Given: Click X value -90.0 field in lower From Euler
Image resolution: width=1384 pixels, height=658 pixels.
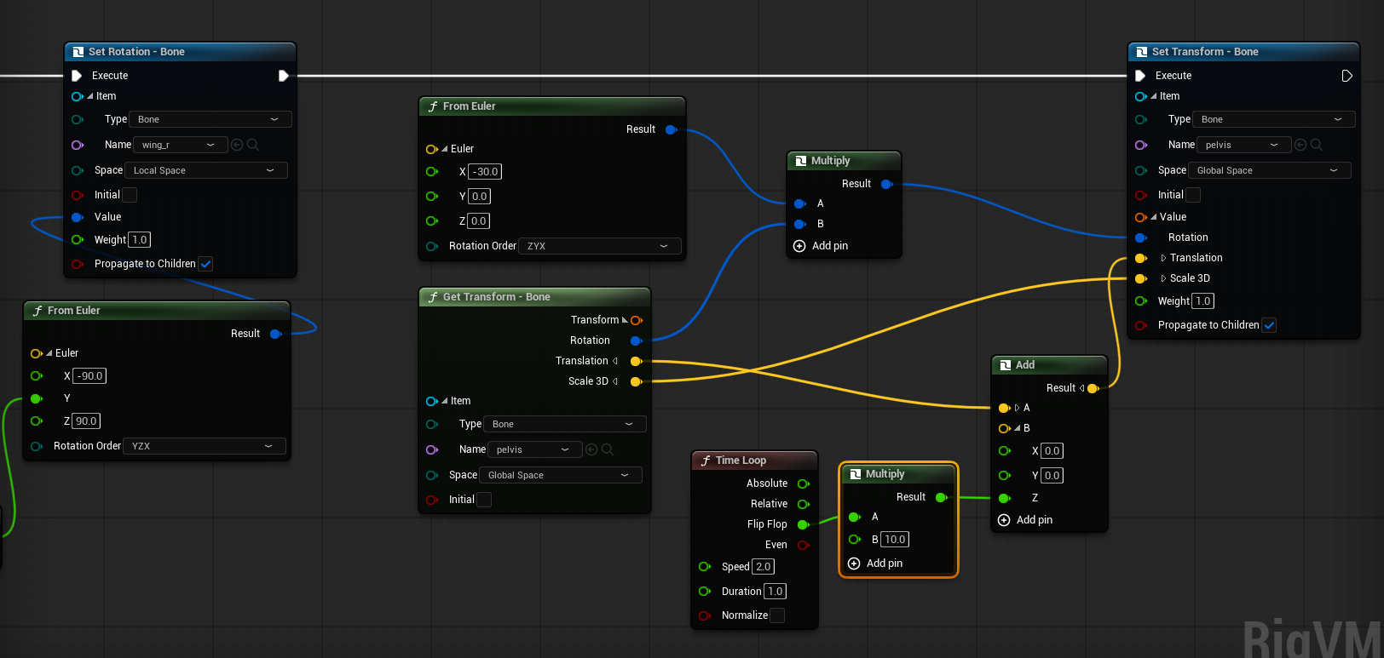Looking at the screenshot, I should click(89, 376).
